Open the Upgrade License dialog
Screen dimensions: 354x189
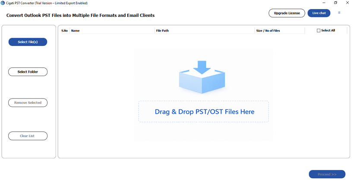[x=287, y=13]
